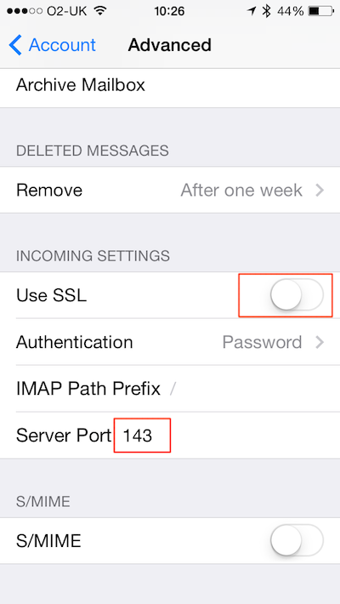Image resolution: width=340 pixels, height=604 pixels.
Task: Tap the blue back chevron icon
Action: pyautogui.click(x=15, y=45)
